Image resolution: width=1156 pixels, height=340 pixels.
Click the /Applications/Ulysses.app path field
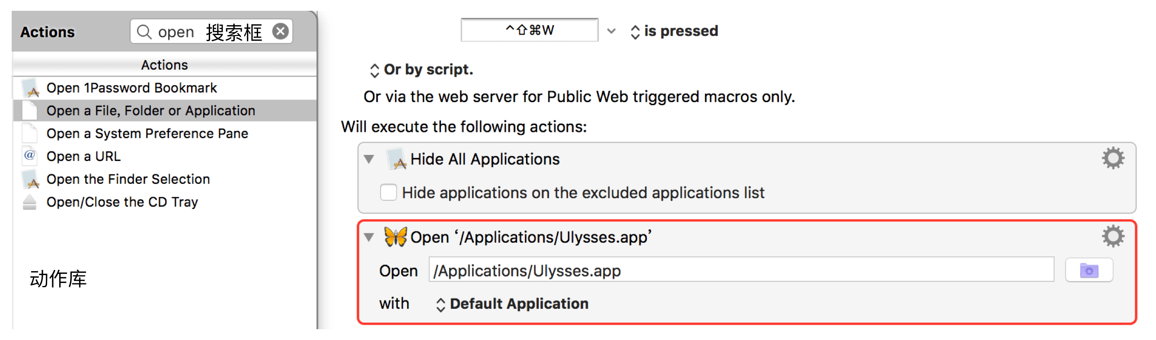tap(741, 270)
